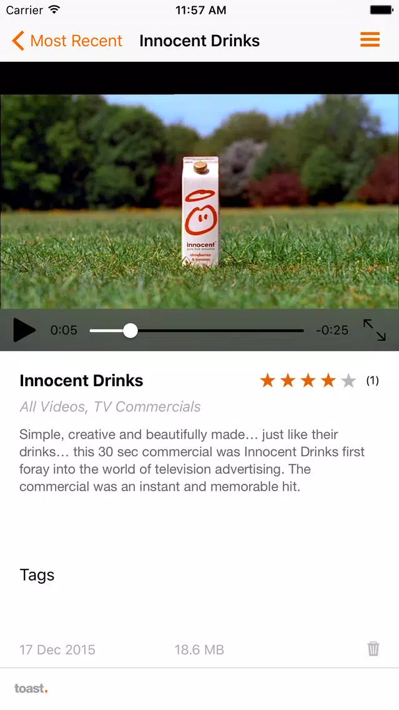Rate the video one star
Screen dimensions: 399x710
tap(267, 381)
